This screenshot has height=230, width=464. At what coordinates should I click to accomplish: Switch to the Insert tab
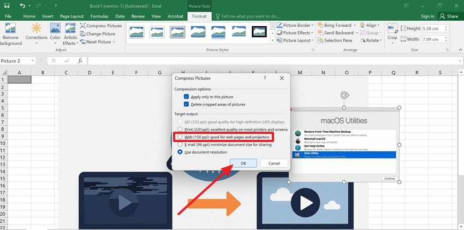coord(47,16)
